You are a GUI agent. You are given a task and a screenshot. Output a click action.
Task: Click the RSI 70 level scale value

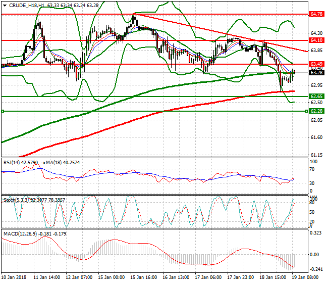[x=312, y=169]
